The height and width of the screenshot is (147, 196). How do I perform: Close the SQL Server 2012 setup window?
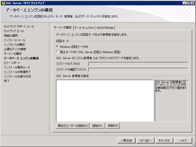(193, 3)
